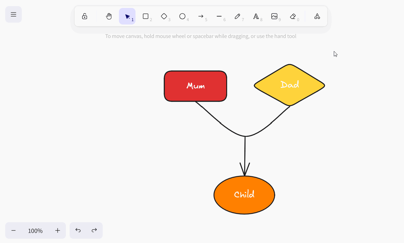404x243 pixels.
Task: Activate the Selection arrow tool
Action: tap(127, 16)
